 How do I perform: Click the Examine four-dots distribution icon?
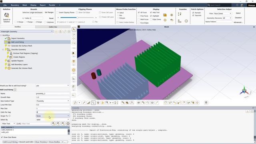pos(180,14)
